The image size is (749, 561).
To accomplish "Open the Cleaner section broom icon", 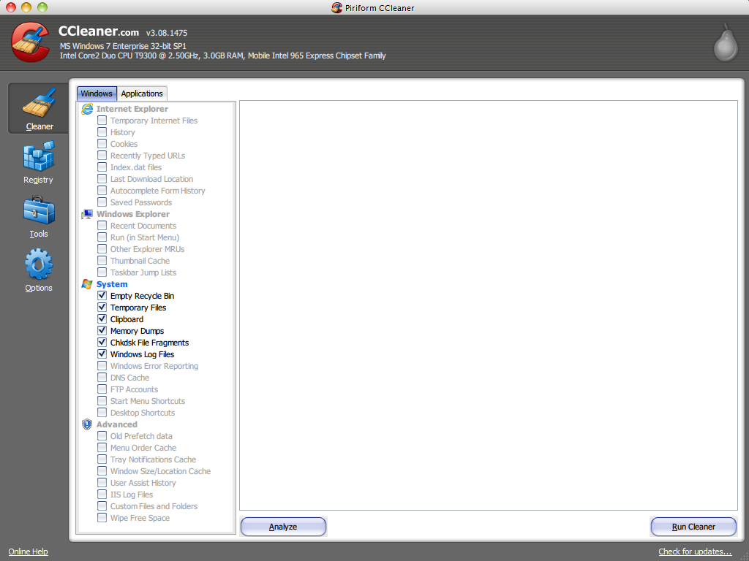I will [39, 102].
